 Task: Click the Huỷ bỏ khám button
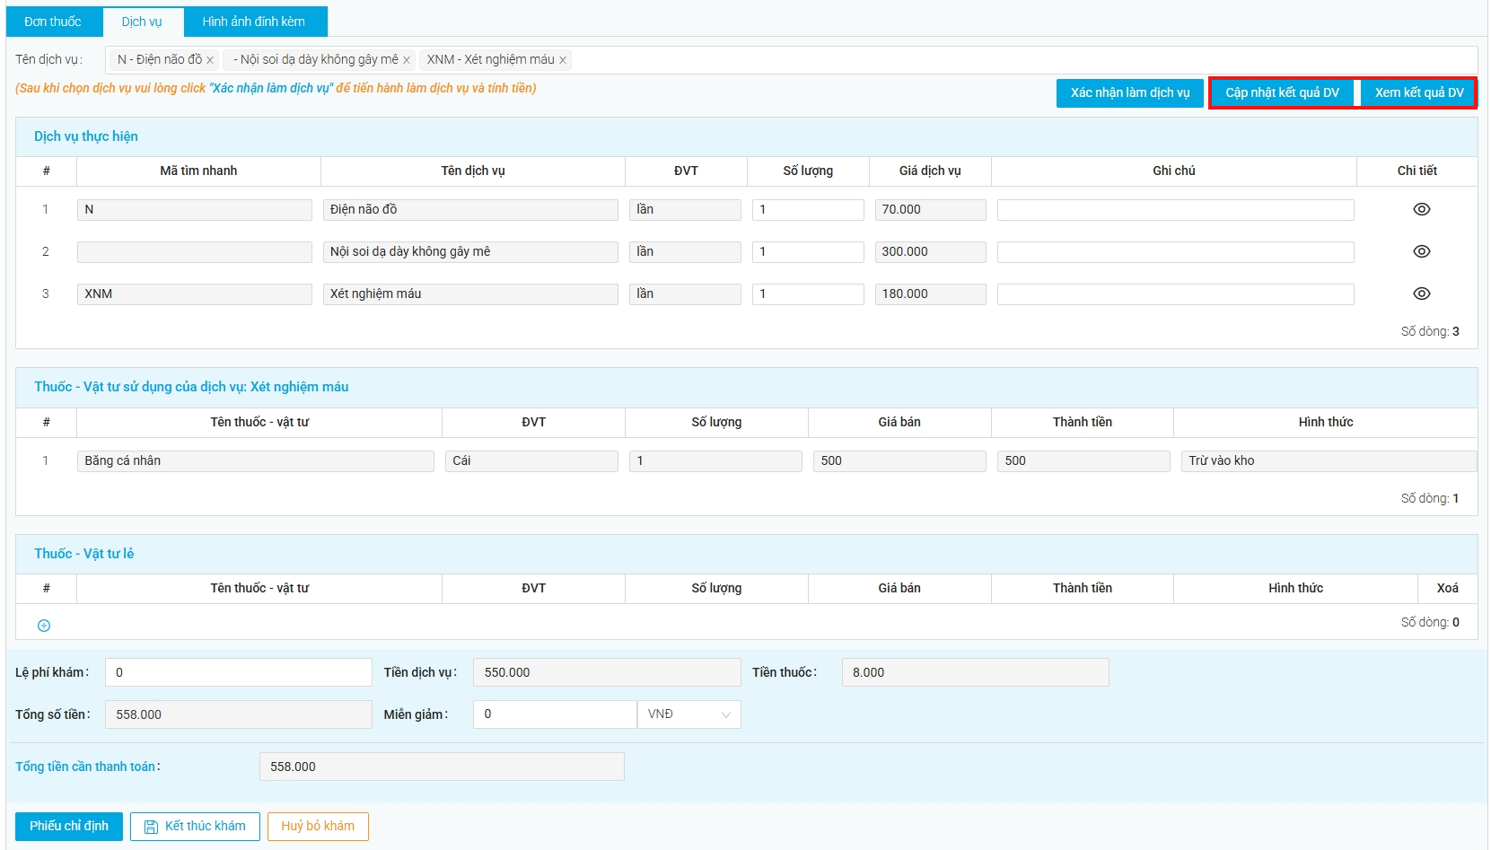[318, 827]
